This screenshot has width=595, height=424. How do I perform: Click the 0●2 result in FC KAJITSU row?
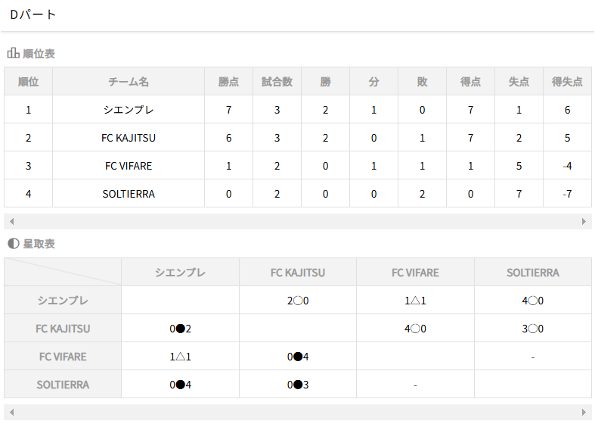180,329
